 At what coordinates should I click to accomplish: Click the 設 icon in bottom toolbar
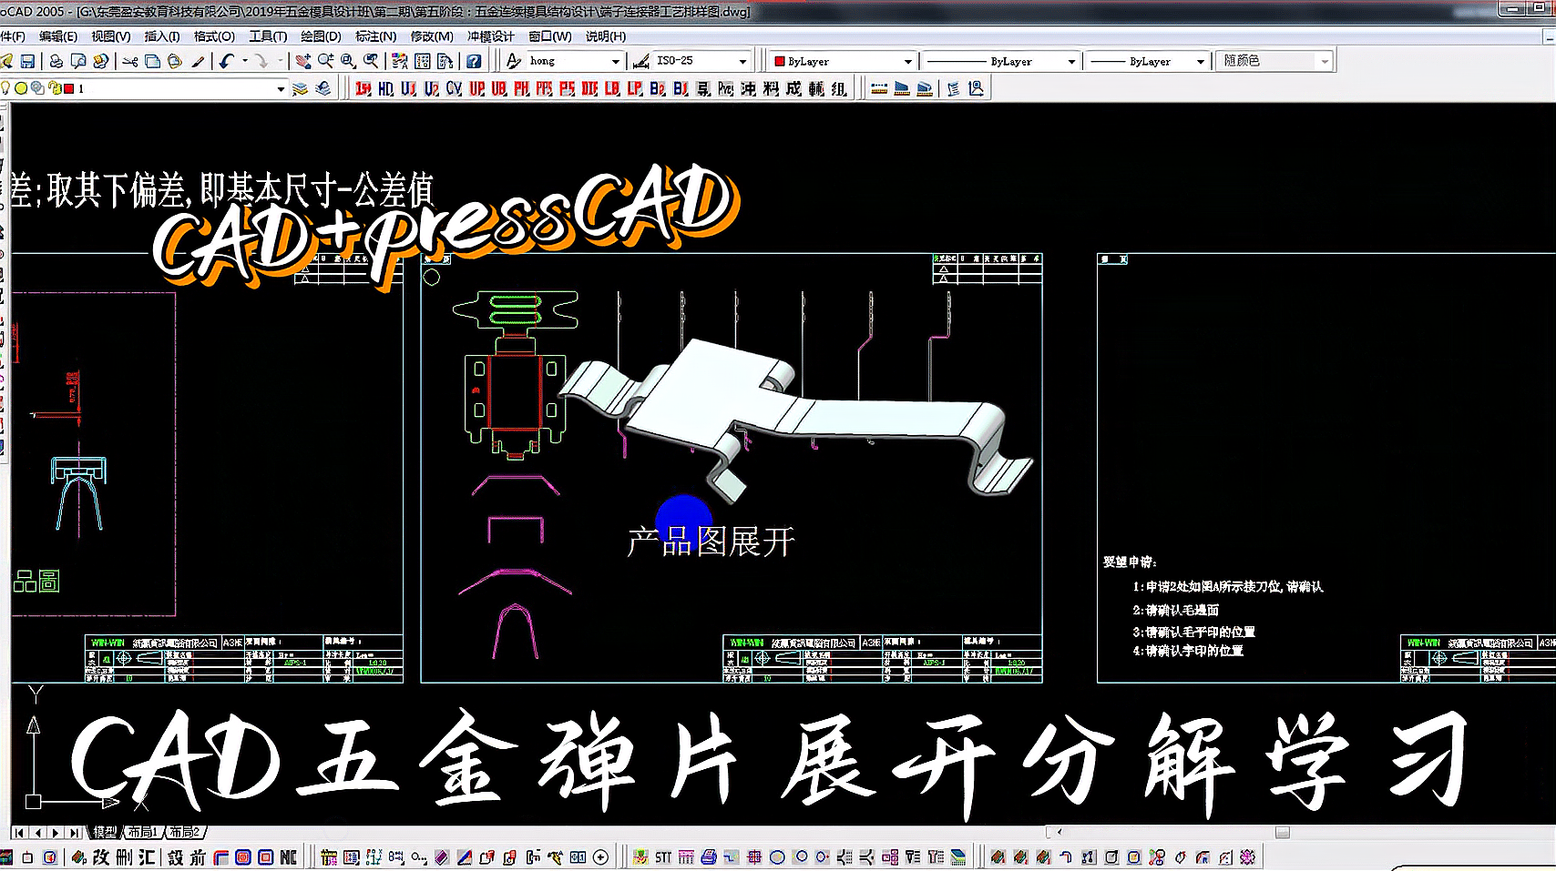click(175, 857)
